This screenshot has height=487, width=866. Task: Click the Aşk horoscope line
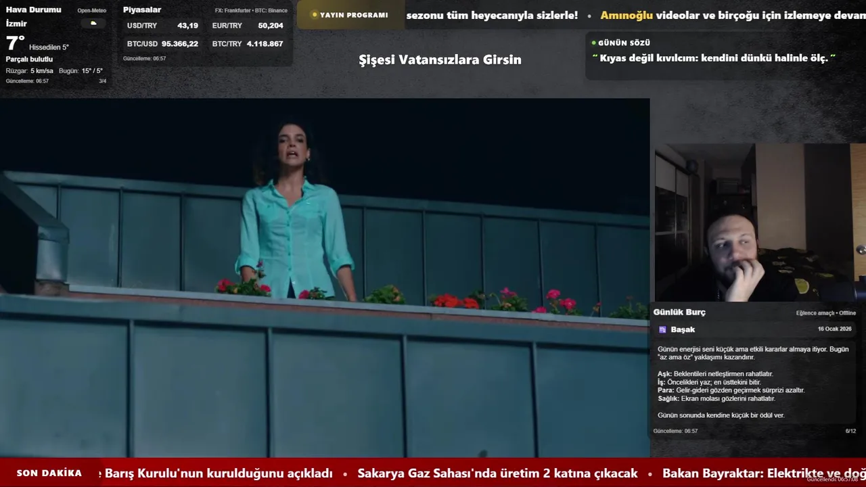tap(715, 374)
